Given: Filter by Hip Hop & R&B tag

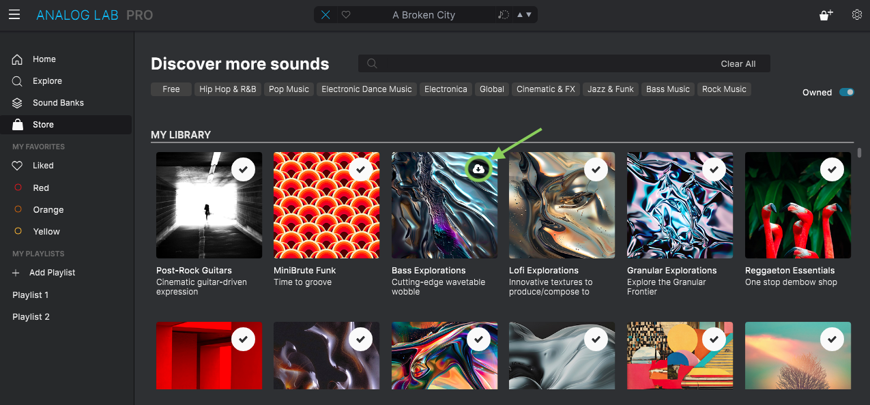Looking at the screenshot, I should click(x=228, y=89).
